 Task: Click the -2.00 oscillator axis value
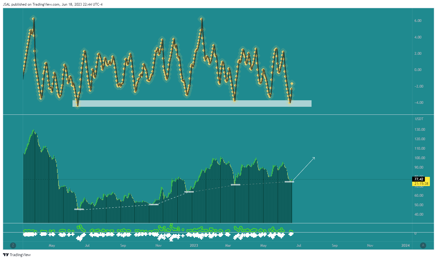click(419, 86)
